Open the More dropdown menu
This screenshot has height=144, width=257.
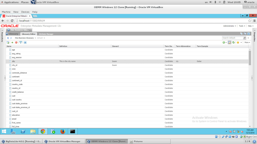click(247, 42)
